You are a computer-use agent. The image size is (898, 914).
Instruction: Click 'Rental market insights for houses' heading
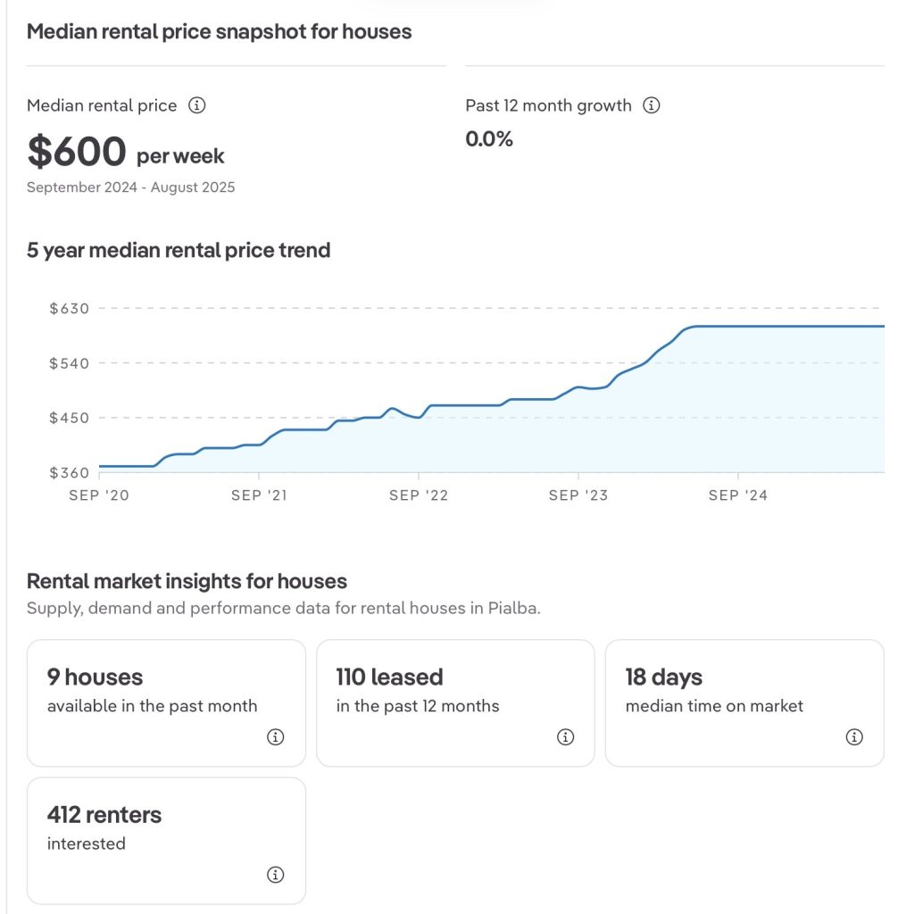point(187,582)
